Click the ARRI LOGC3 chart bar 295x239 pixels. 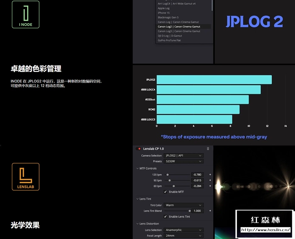[194, 119]
